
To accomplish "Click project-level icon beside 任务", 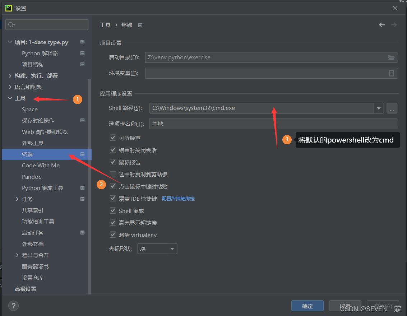I will 83,199.
